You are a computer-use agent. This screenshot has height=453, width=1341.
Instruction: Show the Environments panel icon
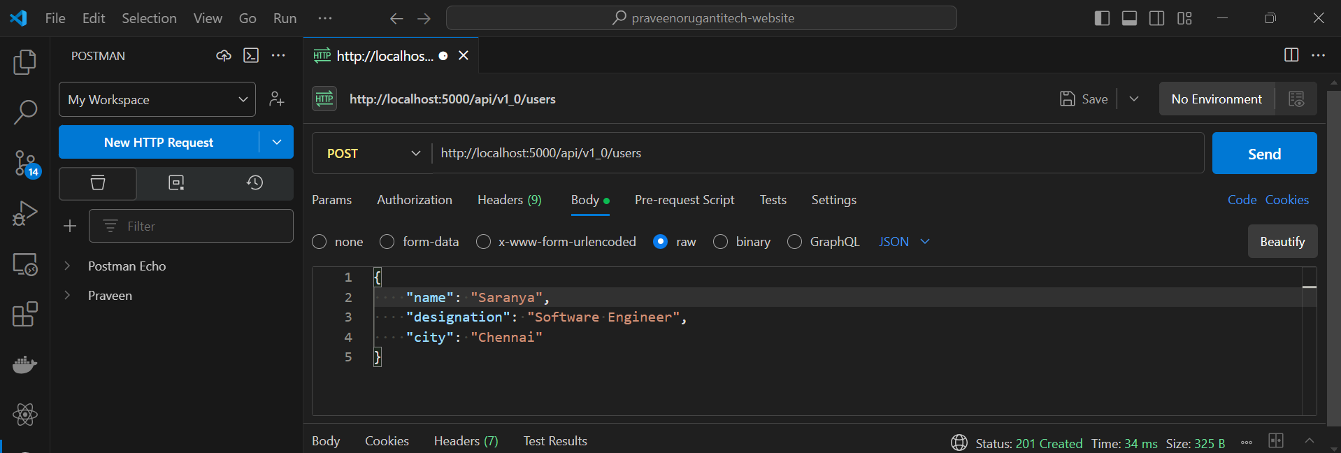176,183
